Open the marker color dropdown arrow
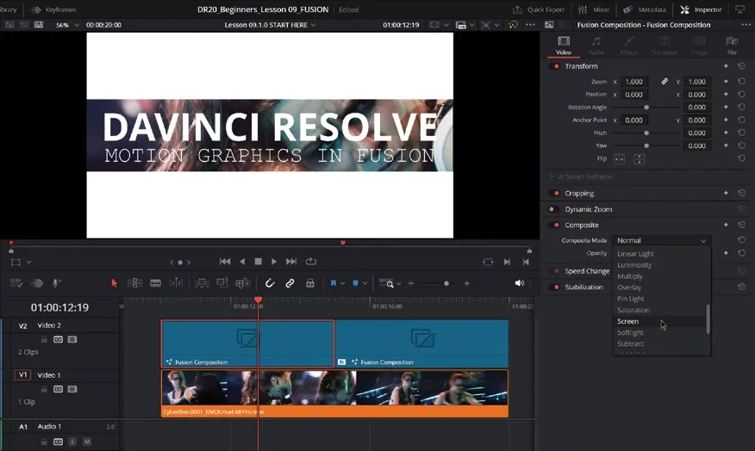755x451 pixels. (365, 284)
